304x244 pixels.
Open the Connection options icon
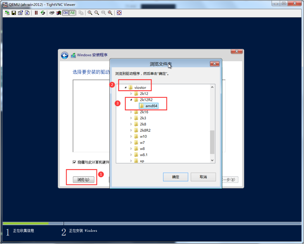pyautogui.click(x=20, y=13)
